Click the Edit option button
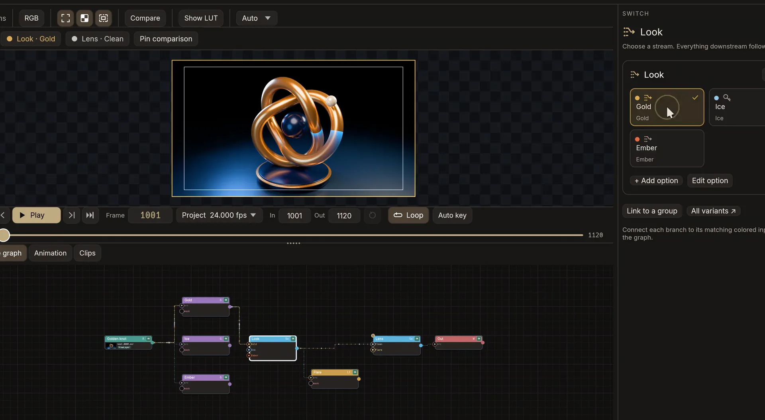The height and width of the screenshot is (420, 765). pos(710,181)
